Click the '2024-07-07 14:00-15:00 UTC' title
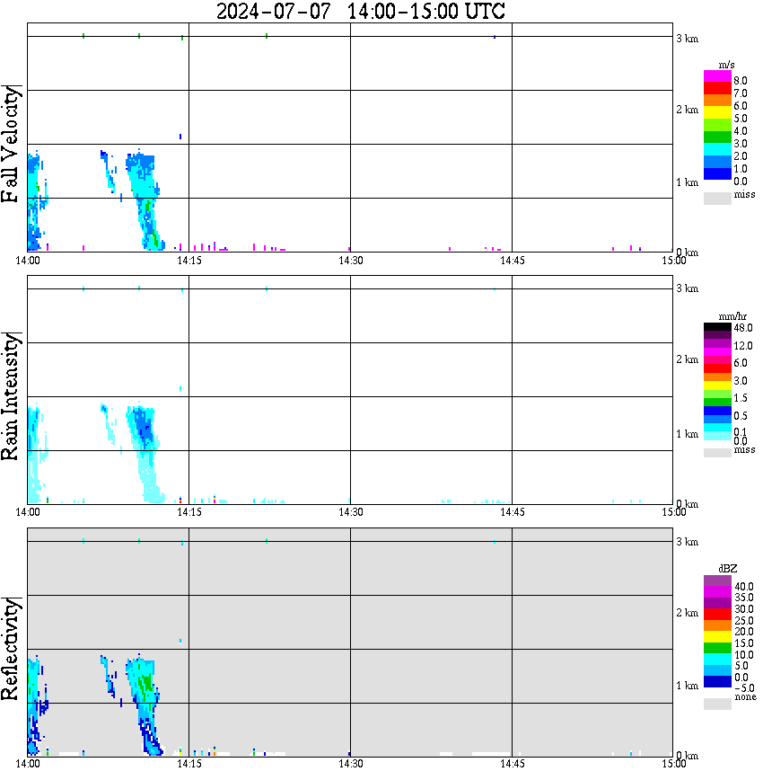Image resolution: width=763 pixels, height=780 pixels. [x=360, y=11]
